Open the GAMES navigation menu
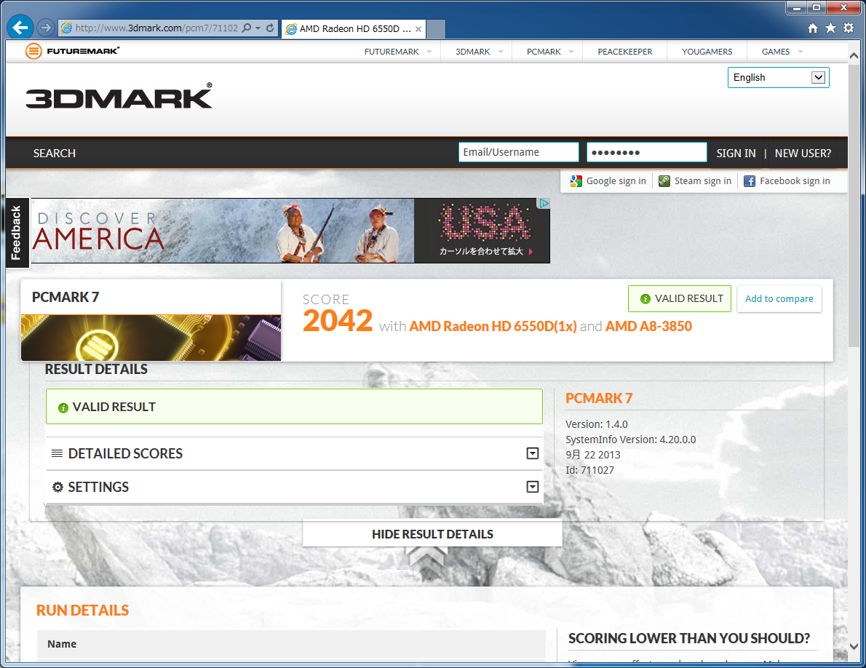This screenshot has width=866, height=668. click(x=776, y=52)
